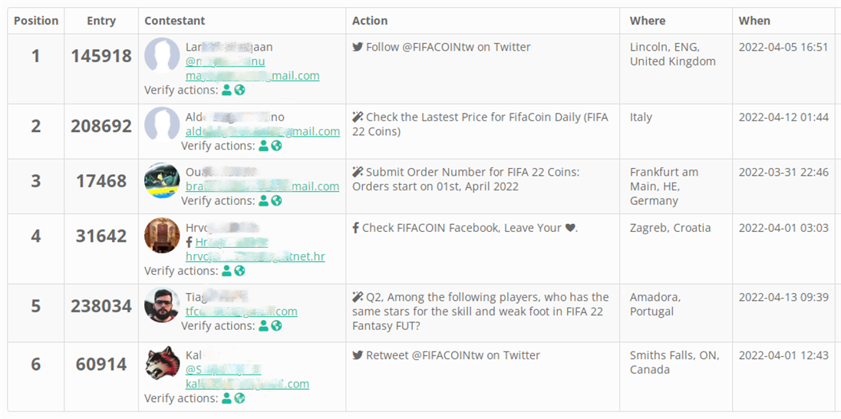Image resolution: width=841 pixels, height=419 pixels.
Task: Open globe verify icon for entry 238034
Action: [276, 326]
